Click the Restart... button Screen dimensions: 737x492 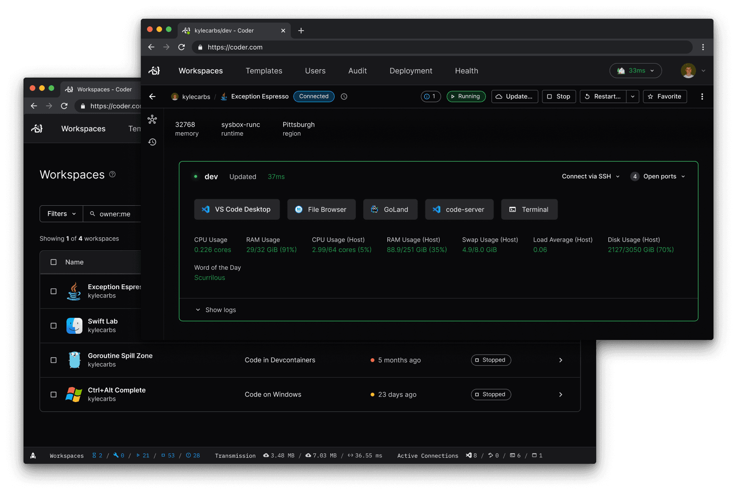[x=603, y=97]
